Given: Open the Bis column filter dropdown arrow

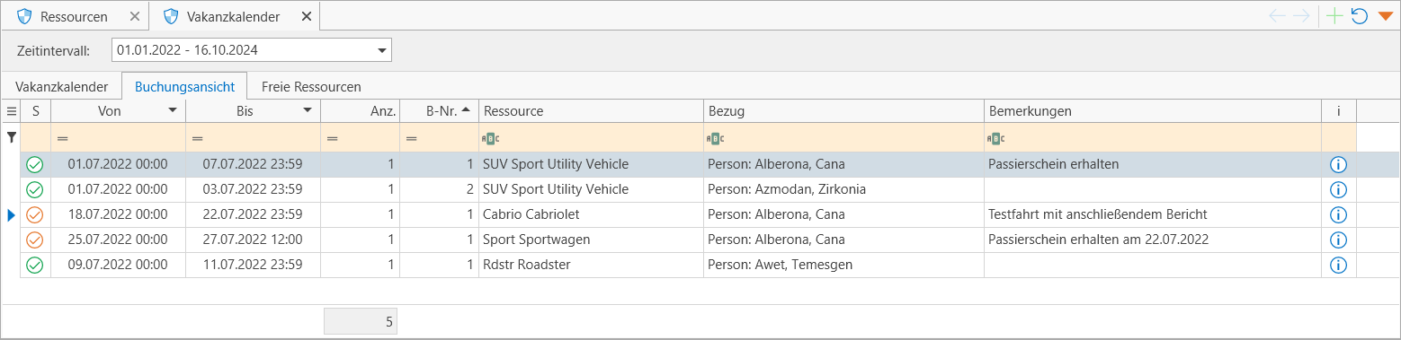Looking at the screenshot, I should (308, 110).
